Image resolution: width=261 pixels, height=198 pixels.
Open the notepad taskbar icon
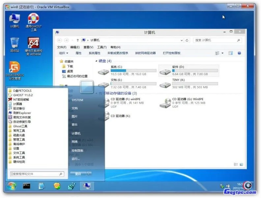[42, 186]
